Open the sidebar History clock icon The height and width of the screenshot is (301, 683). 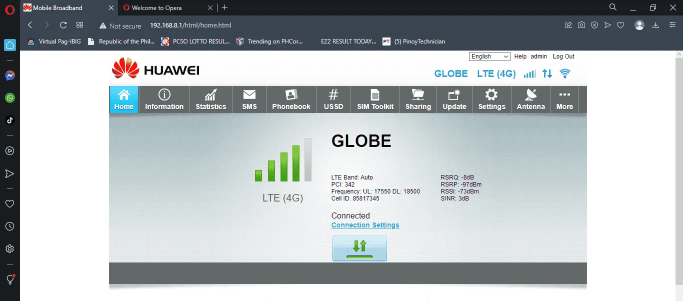9,226
